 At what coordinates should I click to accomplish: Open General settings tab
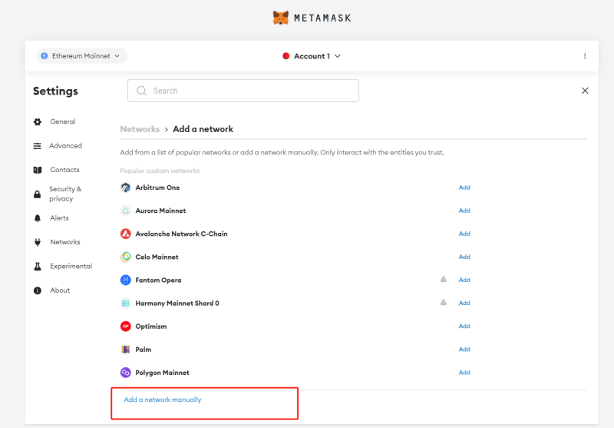pos(63,121)
